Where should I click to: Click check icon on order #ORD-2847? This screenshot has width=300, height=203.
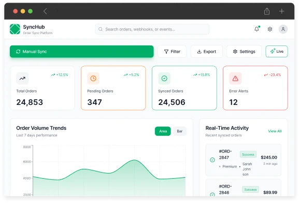pyautogui.click(x=212, y=160)
